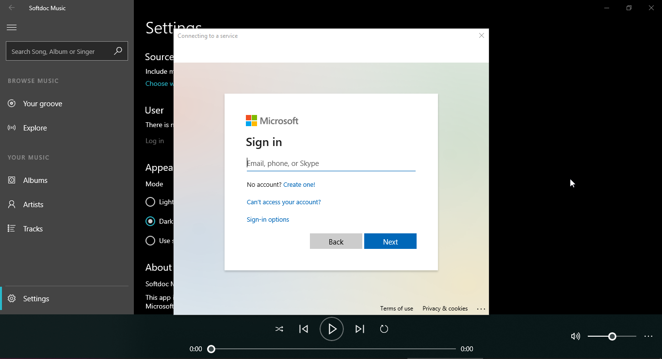This screenshot has width=662, height=359.
Task: Click the Artists person icon
Action: click(12, 204)
